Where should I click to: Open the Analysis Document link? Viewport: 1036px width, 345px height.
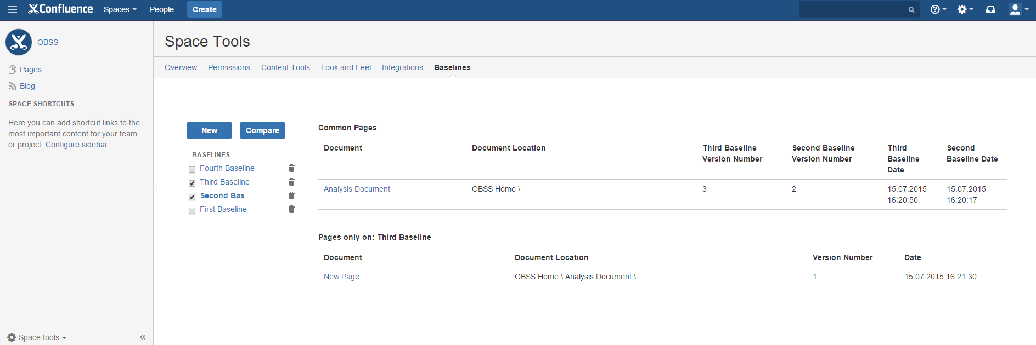[357, 189]
